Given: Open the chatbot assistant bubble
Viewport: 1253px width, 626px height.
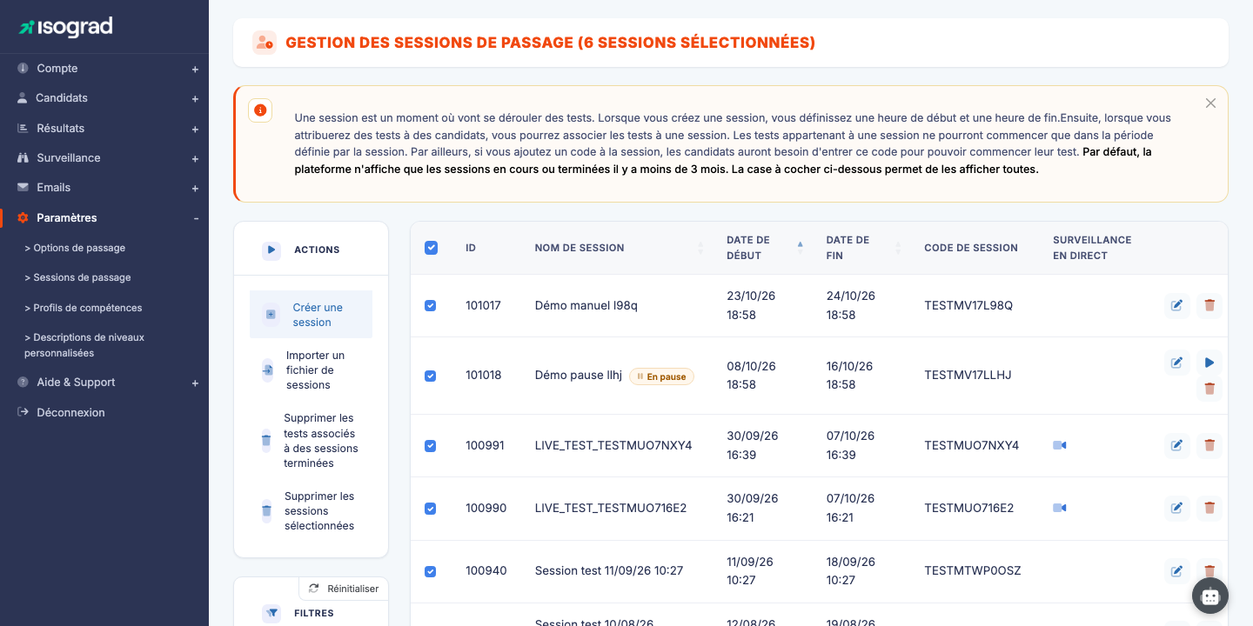Looking at the screenshot, I should pos(1210,596).
